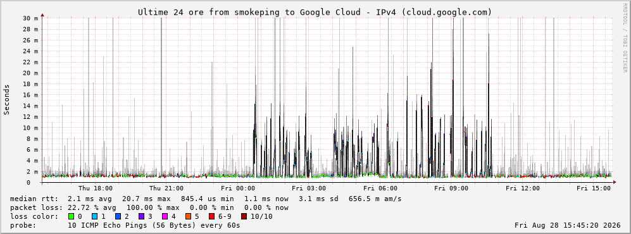The image size is (631, 234).
Task: Click the Seconds vertical axis label
Action: point(7,99)
